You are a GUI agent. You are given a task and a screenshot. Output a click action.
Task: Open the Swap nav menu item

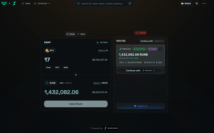click(x=26, y=3)
